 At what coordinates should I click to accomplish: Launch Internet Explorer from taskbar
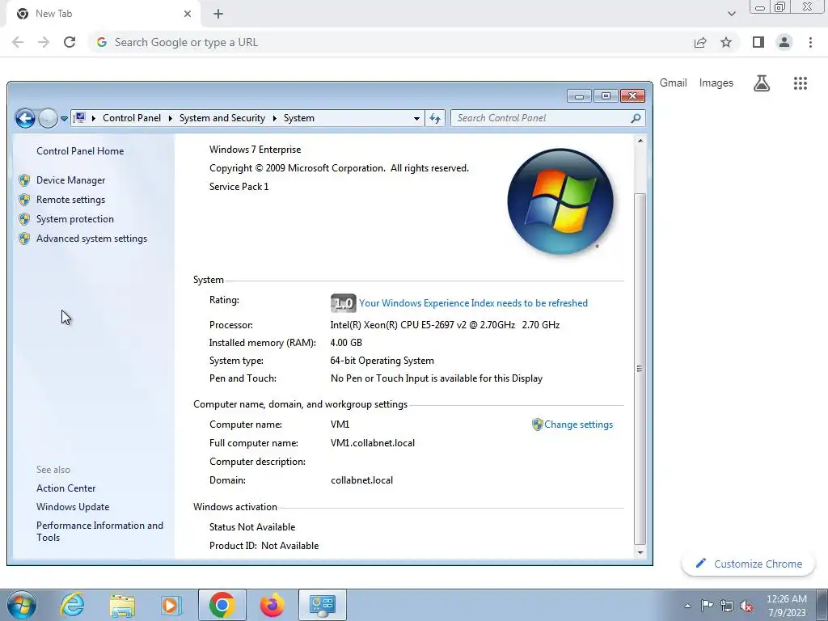pyautogui.click(x=72, y=605)
